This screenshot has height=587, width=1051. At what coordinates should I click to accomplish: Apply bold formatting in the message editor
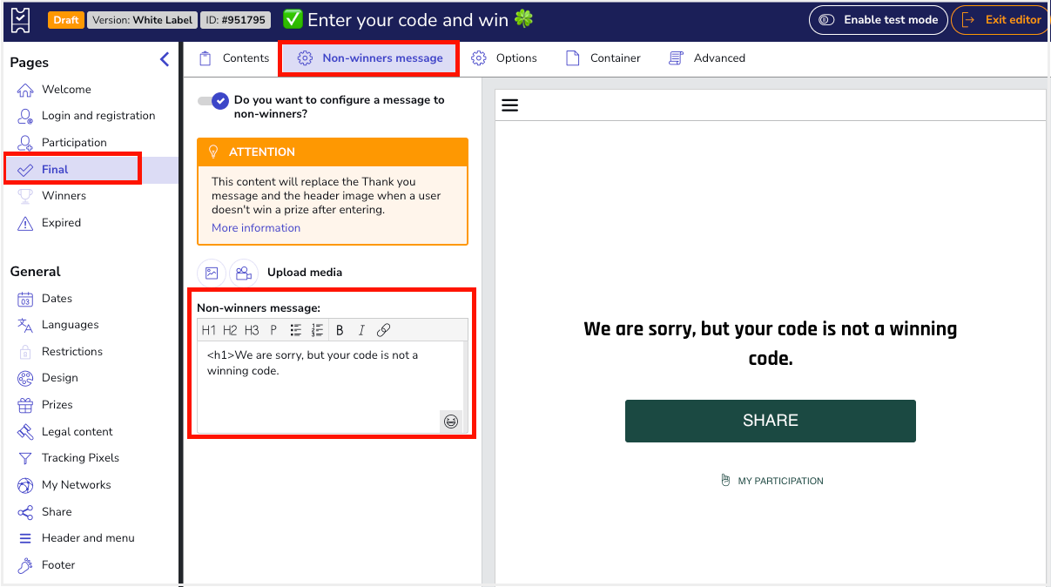(340, 330)
